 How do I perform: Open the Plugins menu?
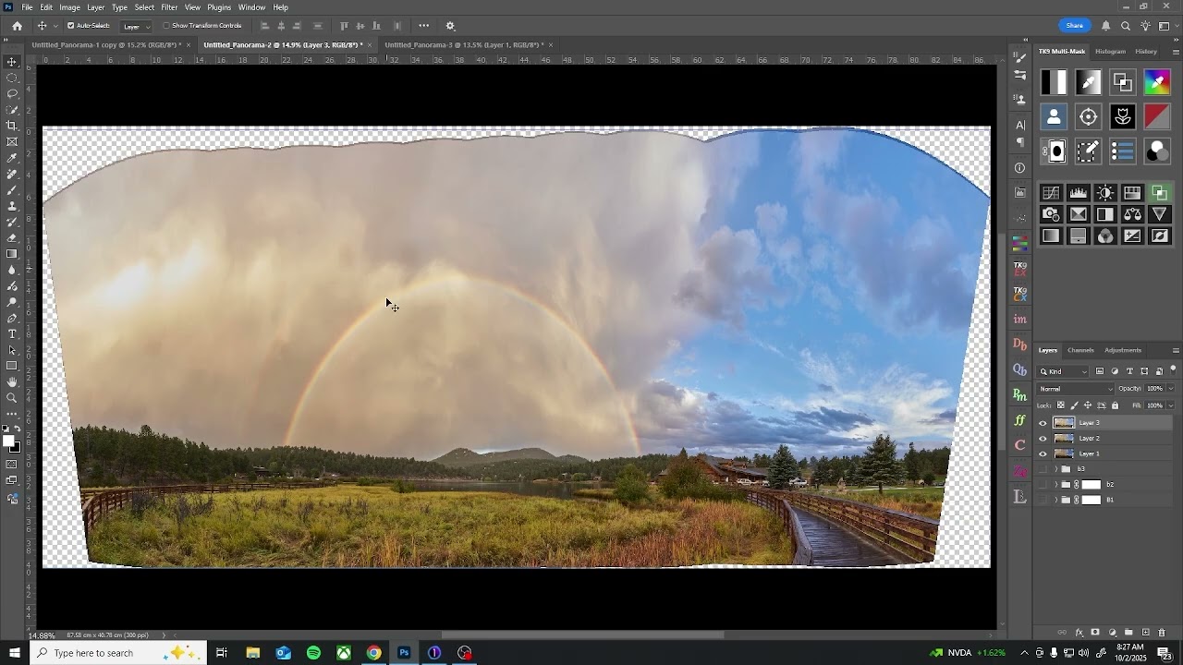click(x=219, y=7)
